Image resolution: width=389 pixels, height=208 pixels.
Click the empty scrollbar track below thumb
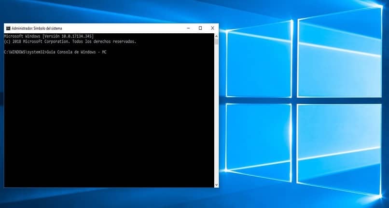pos(216,120)
